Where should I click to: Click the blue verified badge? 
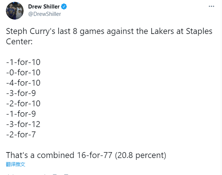click(64, 7)
